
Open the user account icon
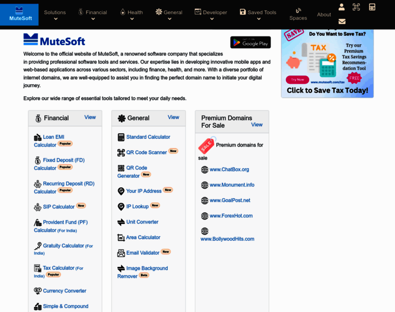pyautogui.click(x=341, y=7)
